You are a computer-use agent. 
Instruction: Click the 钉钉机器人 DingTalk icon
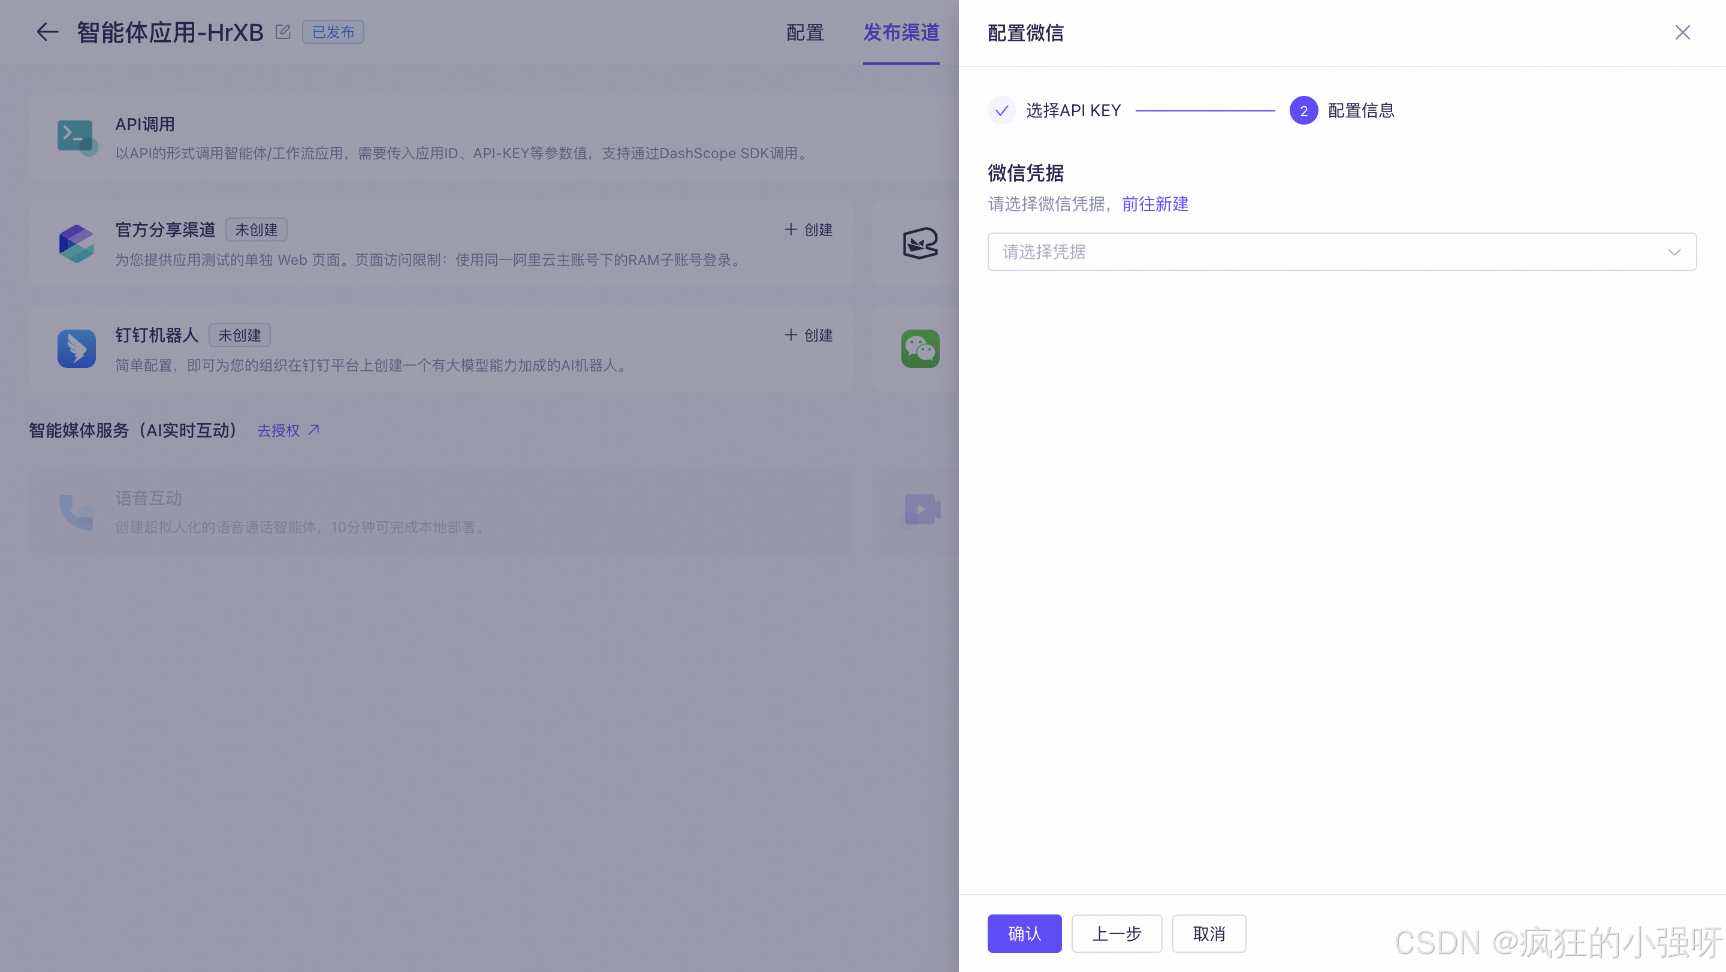tap(76, 348)
